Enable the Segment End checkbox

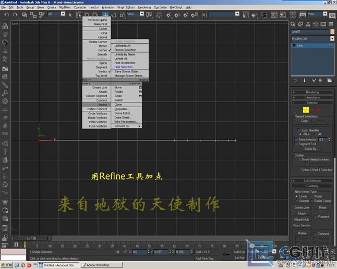(296, 144)
